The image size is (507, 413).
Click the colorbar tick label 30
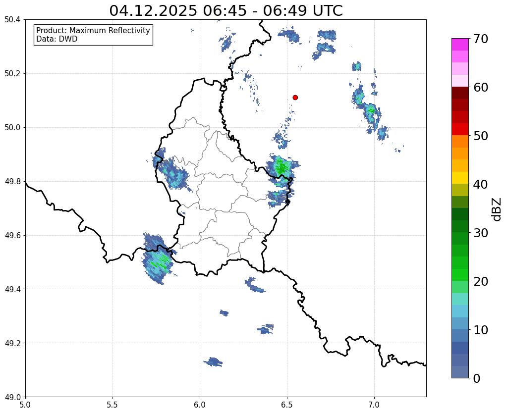pos(481,233)
